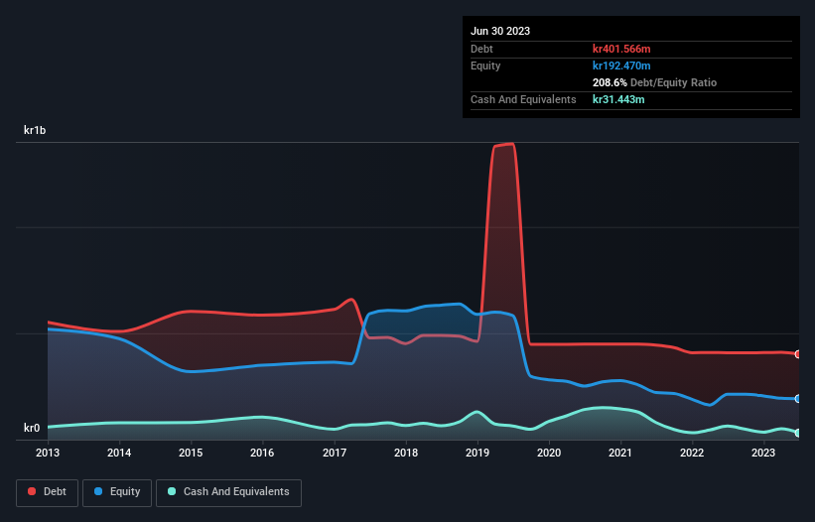This screenshot has height=522, width=815.
Task: Click the 2023 x-axis label
Action: [x=763, y=453]
